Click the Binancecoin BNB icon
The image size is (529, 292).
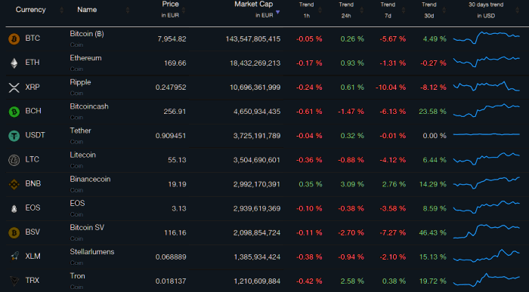(14, 184)
